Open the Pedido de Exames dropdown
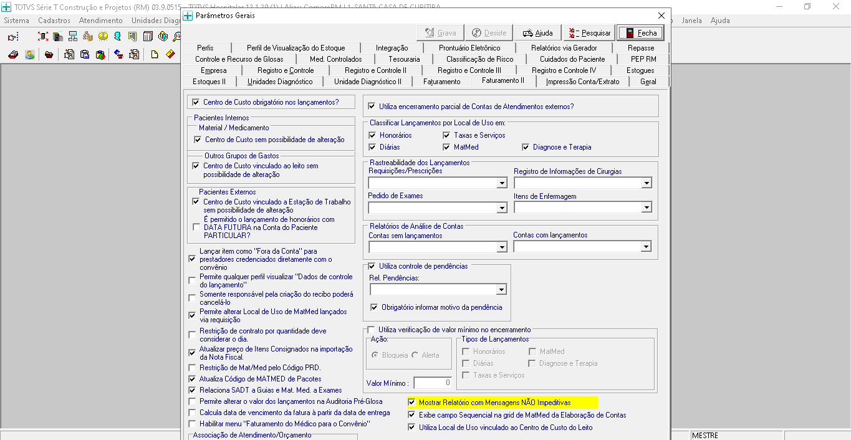The height and width of the screenshot is (440, 851). 502,207
